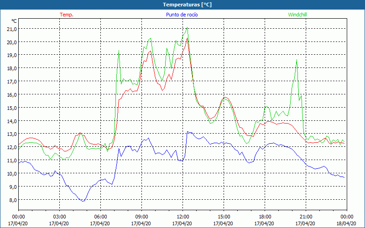Click the 20,0 y-axis value
The image size is (365, 228).
pyautogui.click(x=13, y=42)
